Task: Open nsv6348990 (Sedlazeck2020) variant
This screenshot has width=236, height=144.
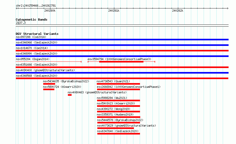Action: (x=37, y=54)
